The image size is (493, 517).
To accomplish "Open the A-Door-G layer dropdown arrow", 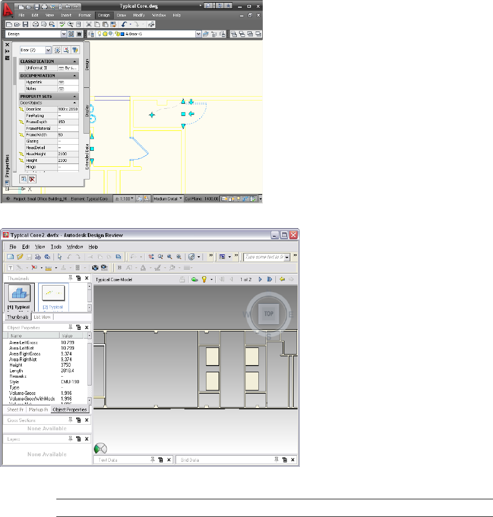I will pos(198,34).
